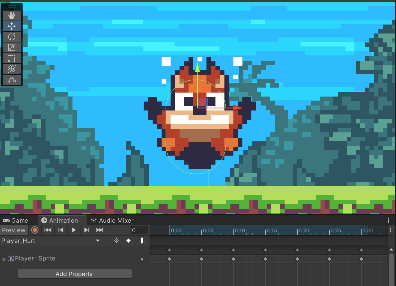Open the Animation panel three-dot menu

(388, 220)
